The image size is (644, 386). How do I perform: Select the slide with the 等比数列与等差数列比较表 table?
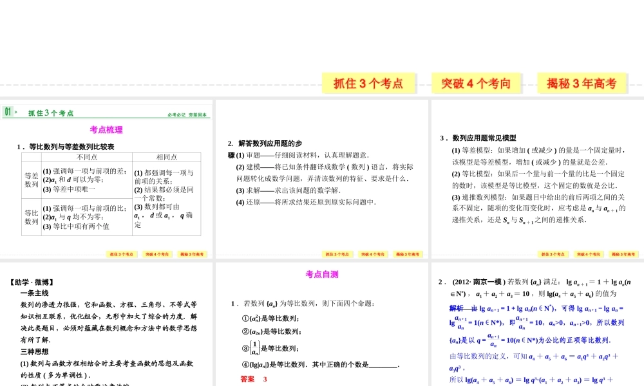point(106,180)
